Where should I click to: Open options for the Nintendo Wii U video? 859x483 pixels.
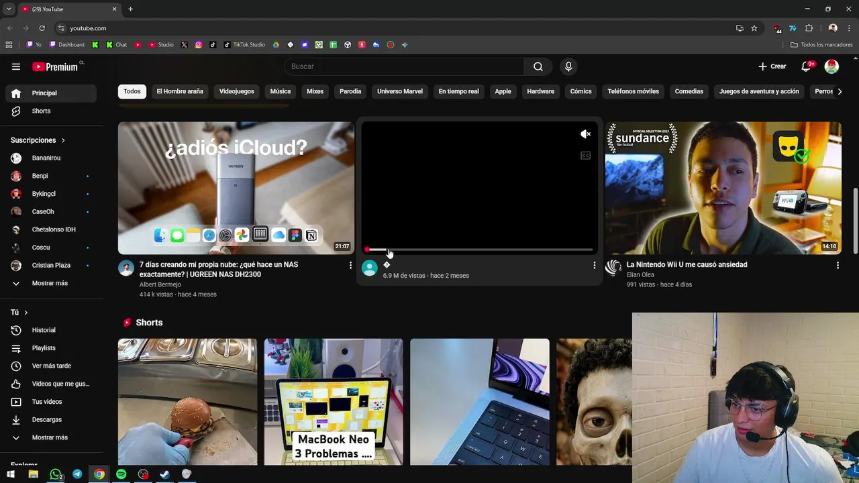(x=838, y=266)
